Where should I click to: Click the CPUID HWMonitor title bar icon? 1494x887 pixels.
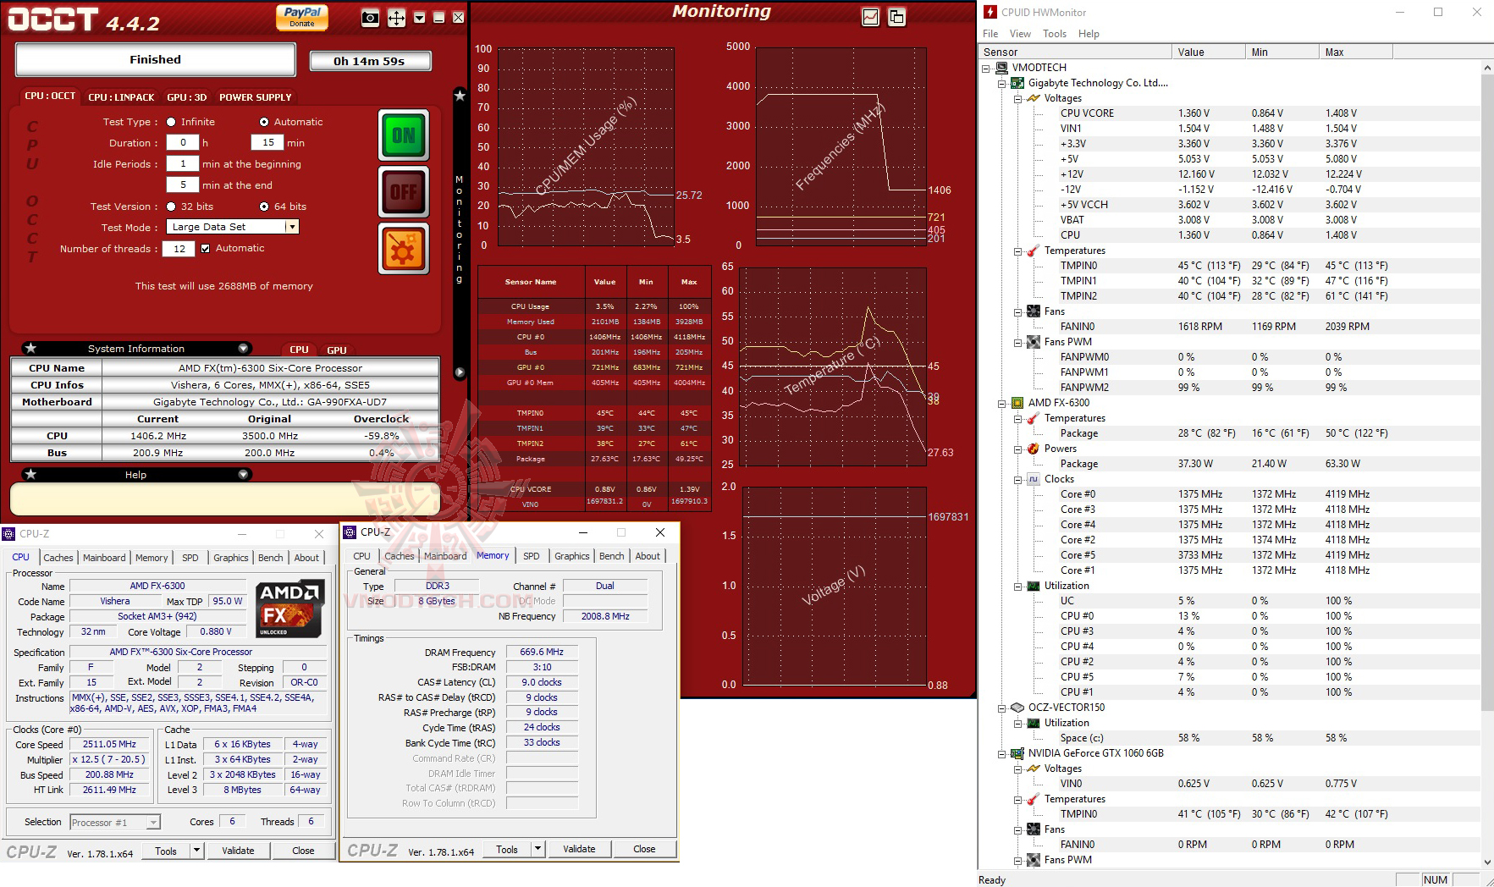990,12
